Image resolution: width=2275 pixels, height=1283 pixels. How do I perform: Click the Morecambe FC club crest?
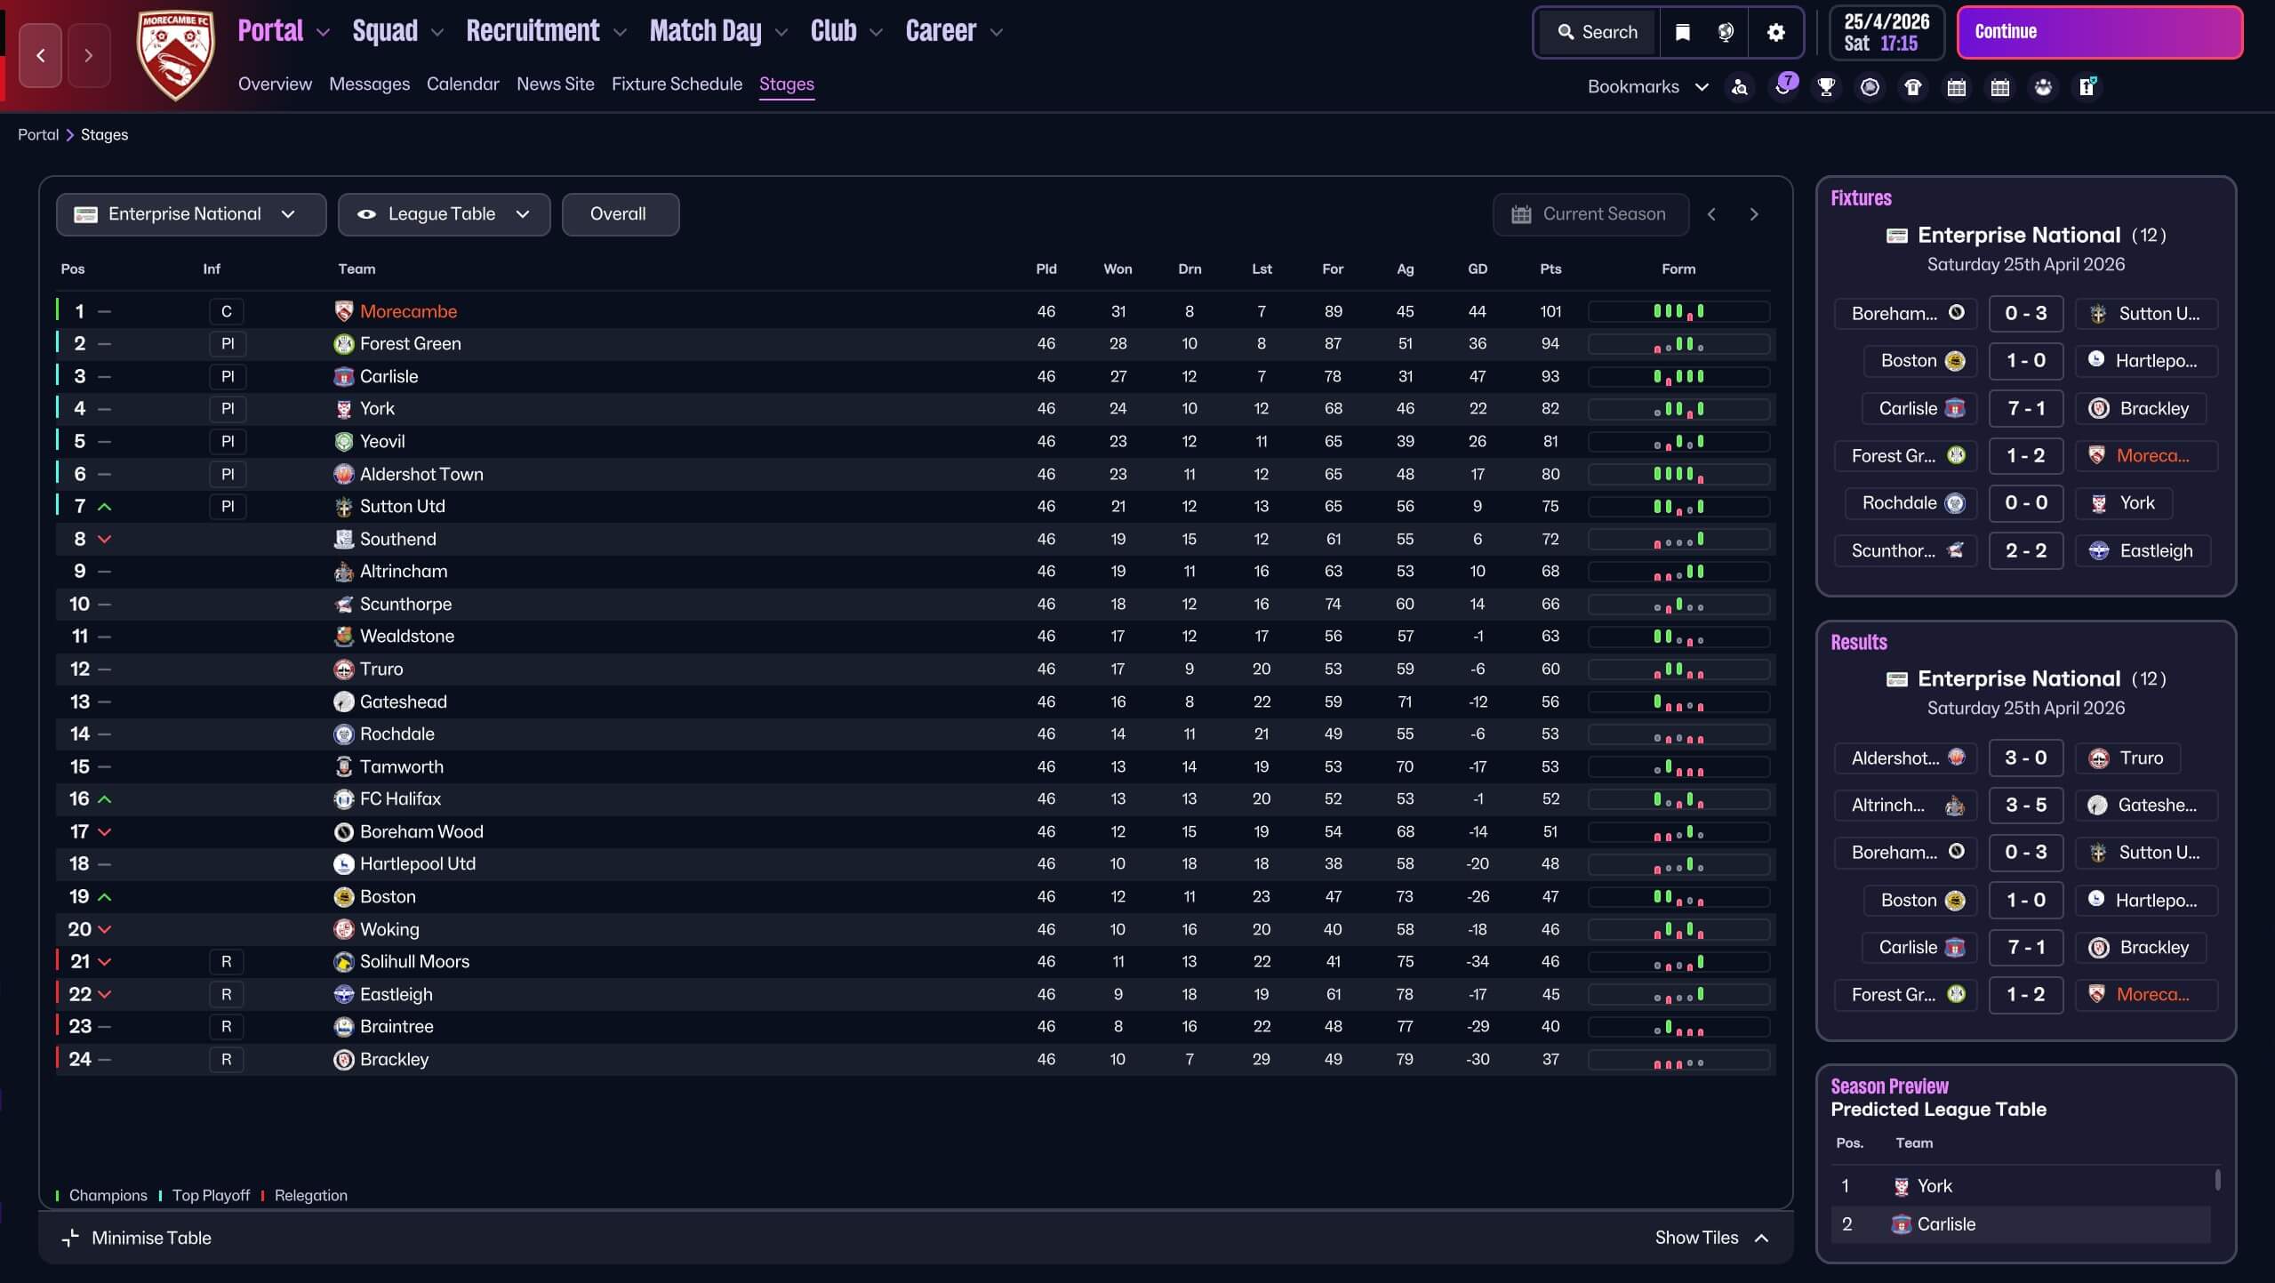click(175, 55)
